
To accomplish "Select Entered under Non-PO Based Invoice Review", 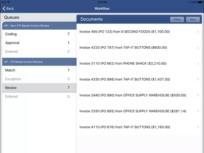I will [x=39, y=51].
